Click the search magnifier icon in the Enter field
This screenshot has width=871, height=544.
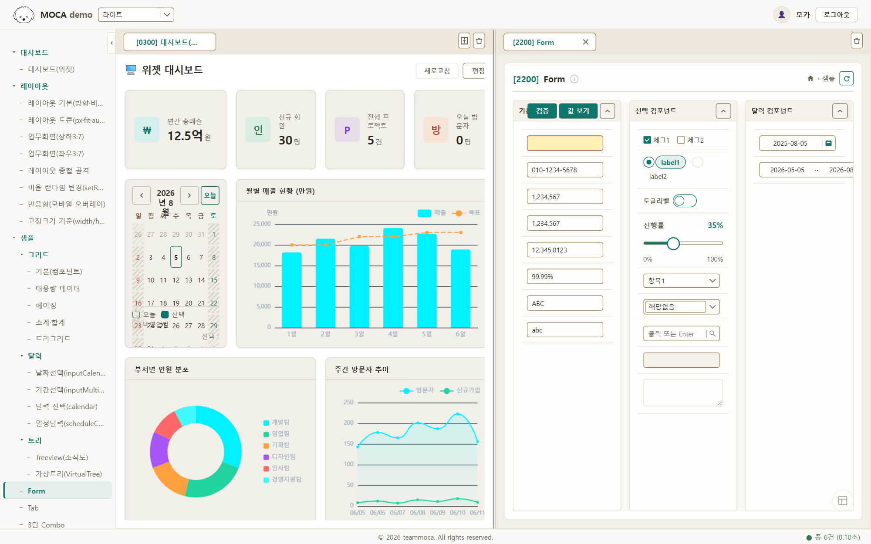pyautogui.click(x=712, y=333)
